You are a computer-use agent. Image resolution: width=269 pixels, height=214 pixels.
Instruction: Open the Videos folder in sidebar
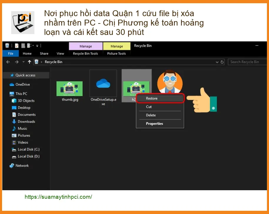click(x=23, y=142)
